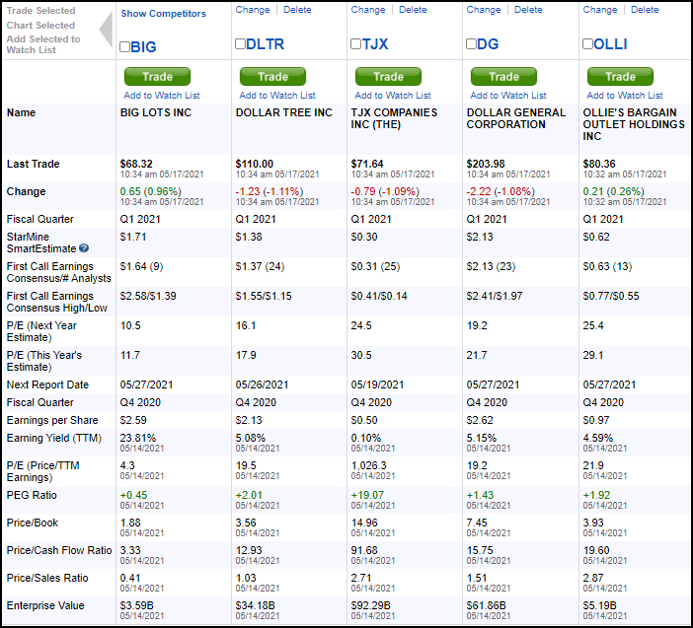
Task: Delete the DLTR column
Action: pos(297,10)
